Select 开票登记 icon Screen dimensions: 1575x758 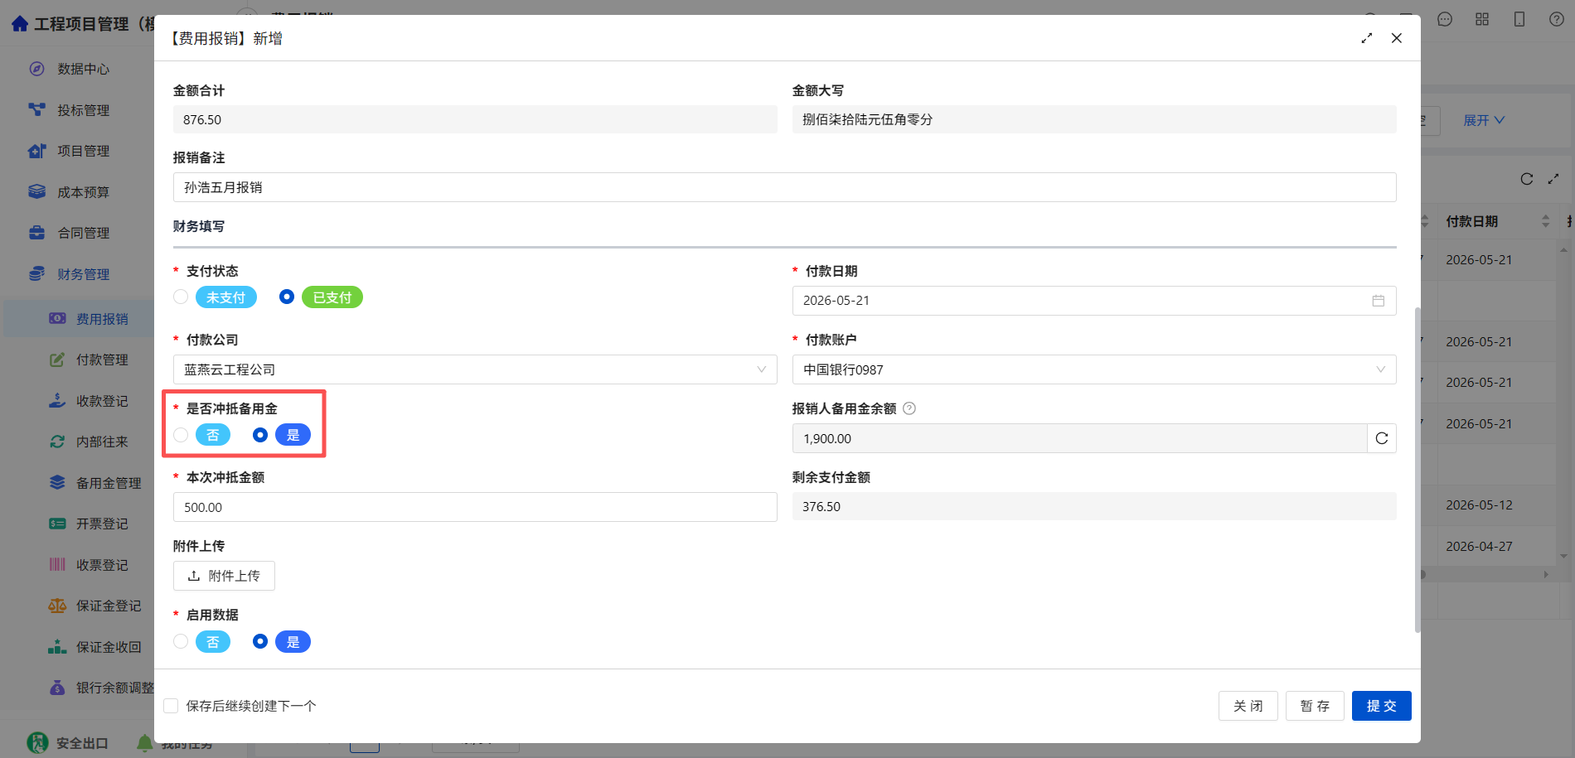[x=57, y=524]
